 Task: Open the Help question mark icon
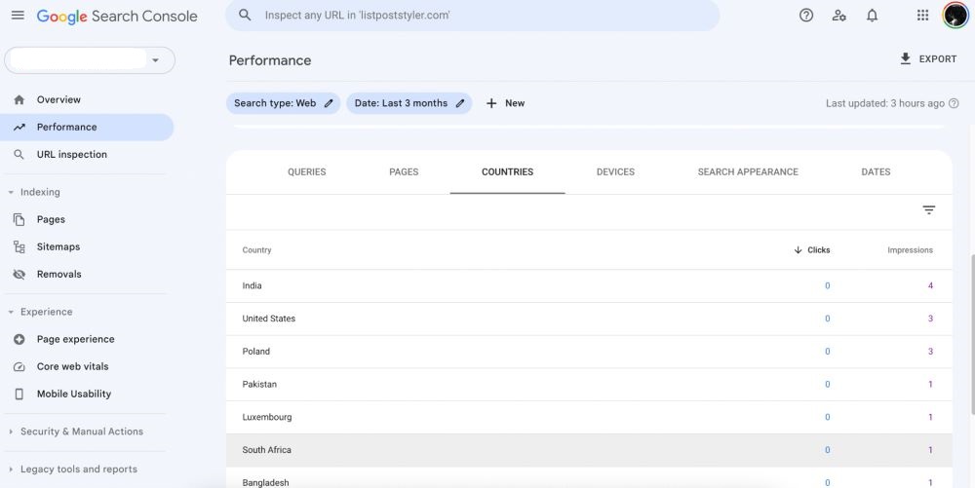pos(806,16)
